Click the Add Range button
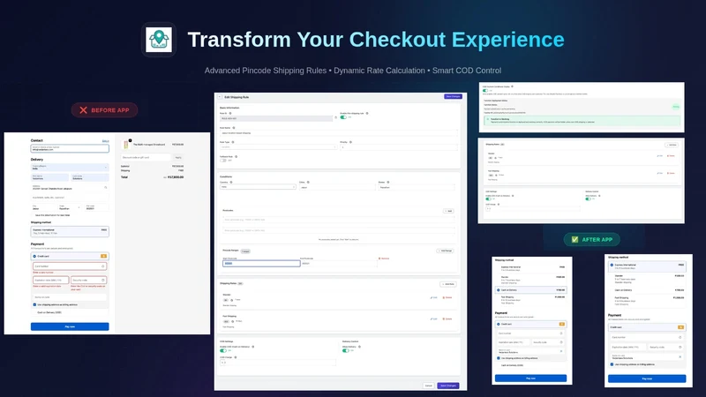706x397 pixels. point(446,251)
